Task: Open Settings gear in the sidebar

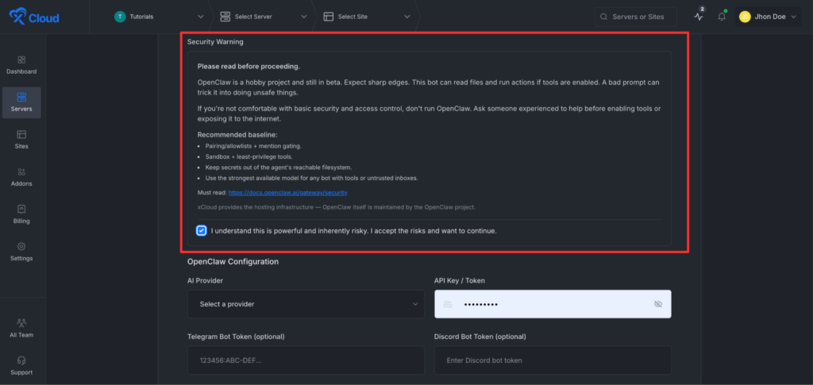Action: [21, 247]
